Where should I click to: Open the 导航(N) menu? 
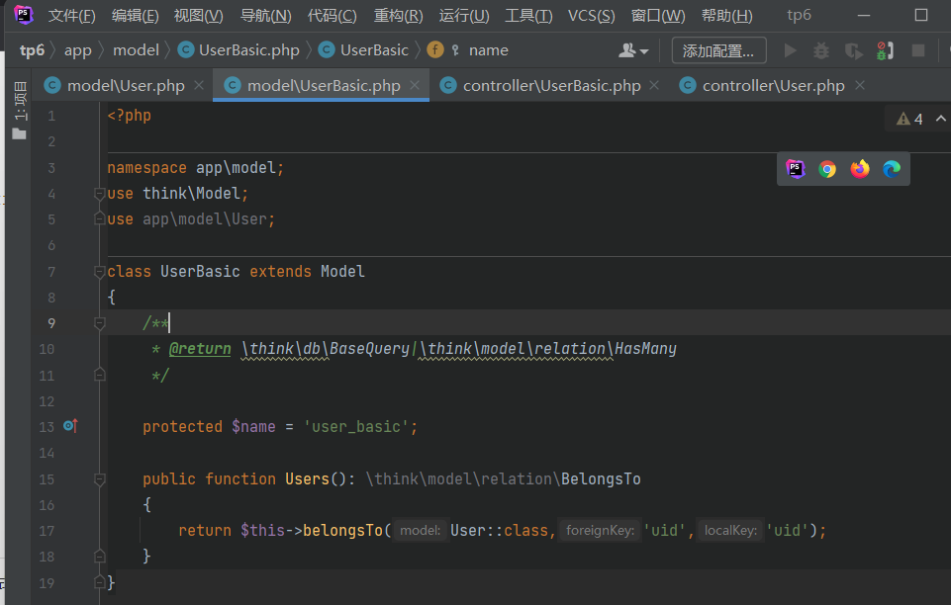click(x=265, y=15)
